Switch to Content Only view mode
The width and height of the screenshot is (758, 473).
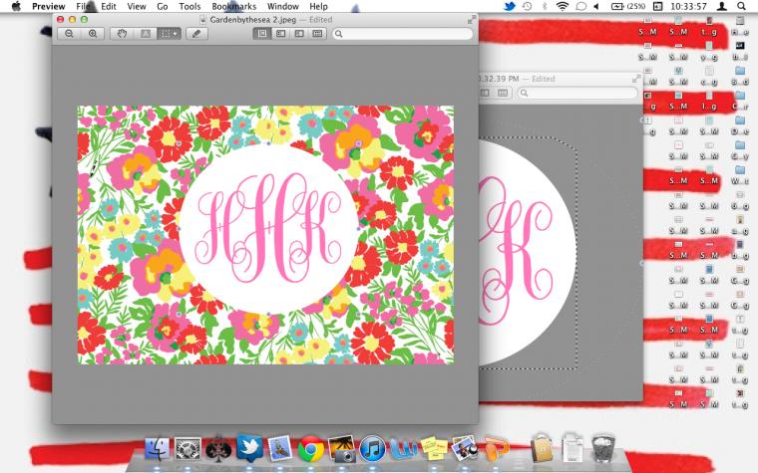[x=262, y=34]
